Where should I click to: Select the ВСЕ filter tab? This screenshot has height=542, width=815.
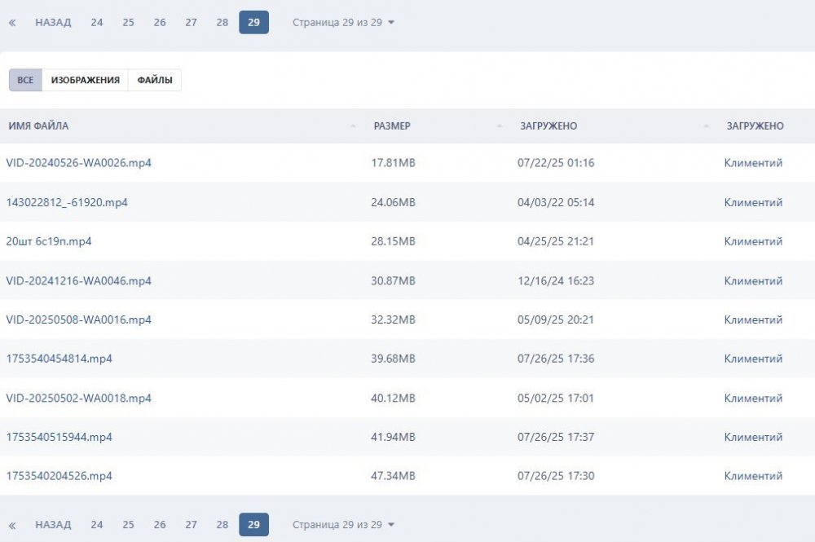click(x=25, y=80)
